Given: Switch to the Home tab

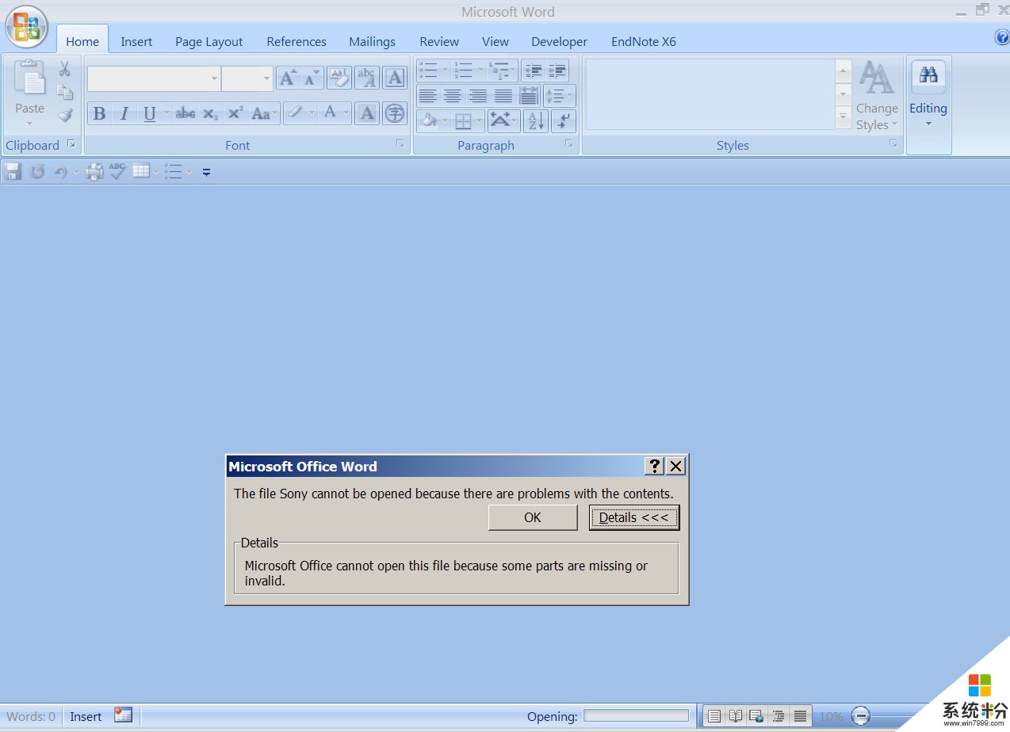Looking at the screenshot, I should click(82, 41).
